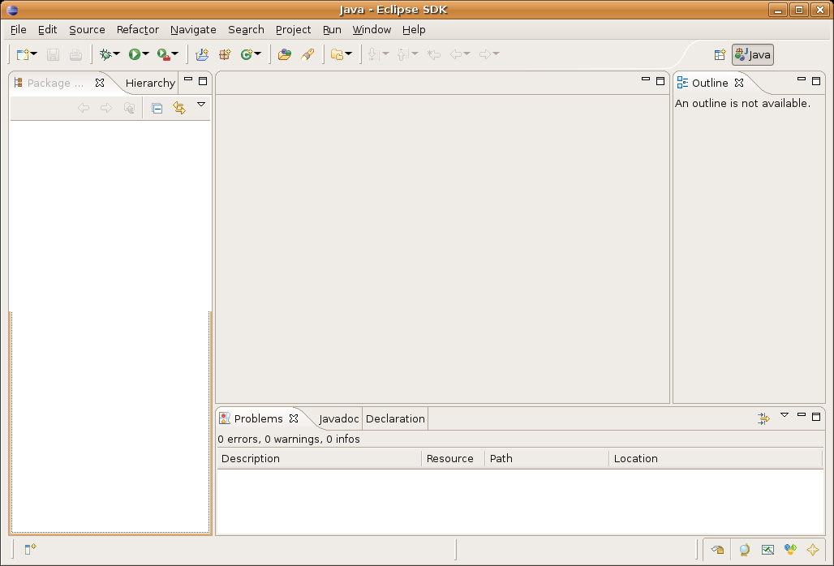Switch to the Javadoc tab

click(339, 418)
